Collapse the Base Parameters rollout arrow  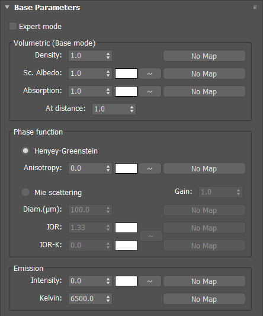click(x=7, y=7)
